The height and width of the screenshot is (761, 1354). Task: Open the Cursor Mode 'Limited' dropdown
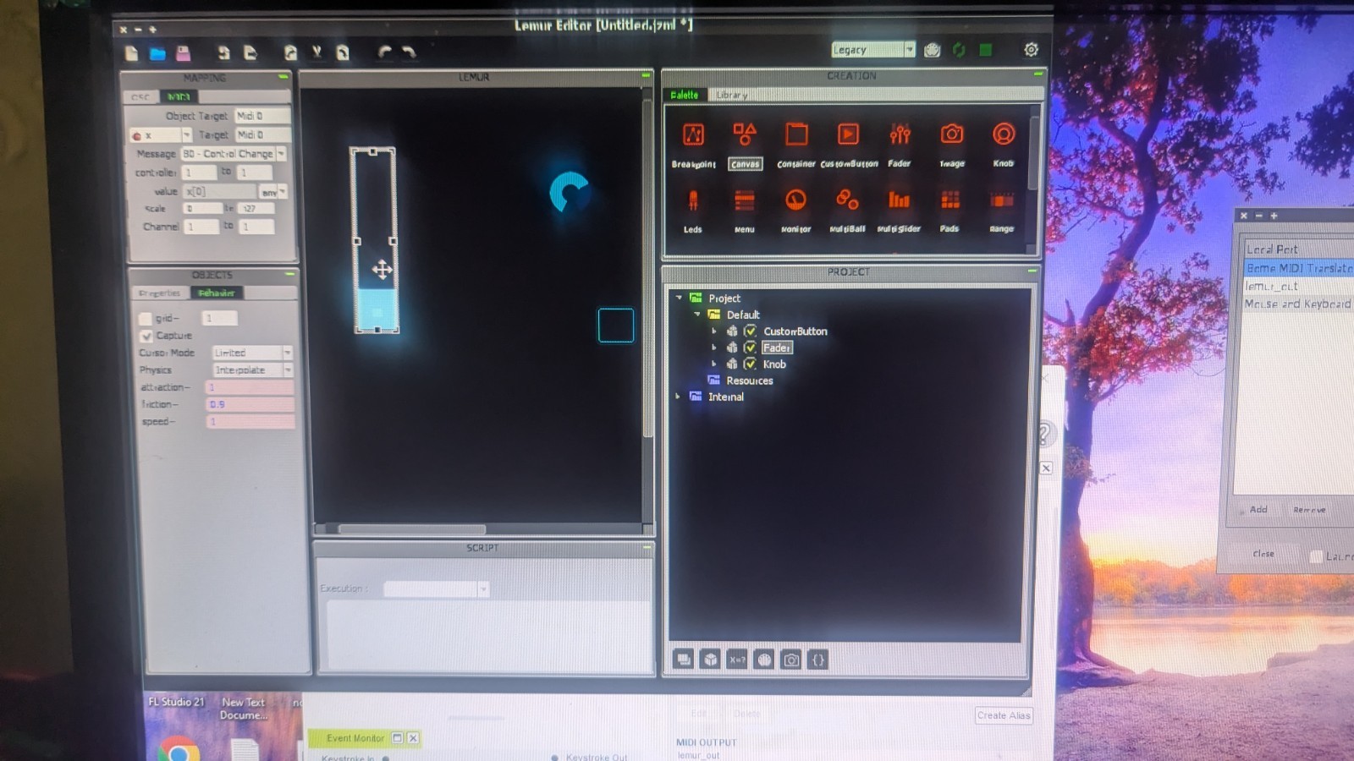pyautogui.click(x=251, y=353)
